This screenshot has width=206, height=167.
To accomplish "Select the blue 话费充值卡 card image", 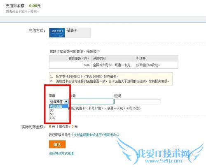I will 57,32.
